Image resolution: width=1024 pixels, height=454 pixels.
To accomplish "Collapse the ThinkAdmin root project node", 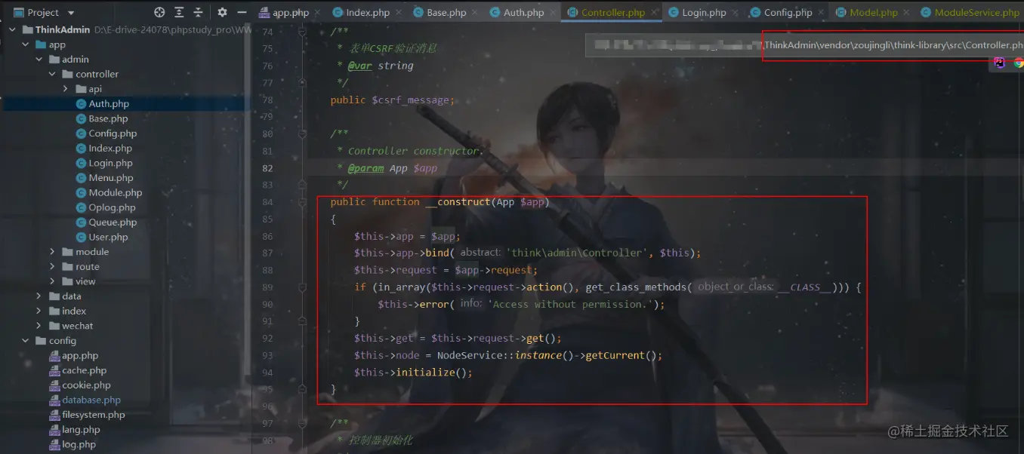I will click(14, 29).
